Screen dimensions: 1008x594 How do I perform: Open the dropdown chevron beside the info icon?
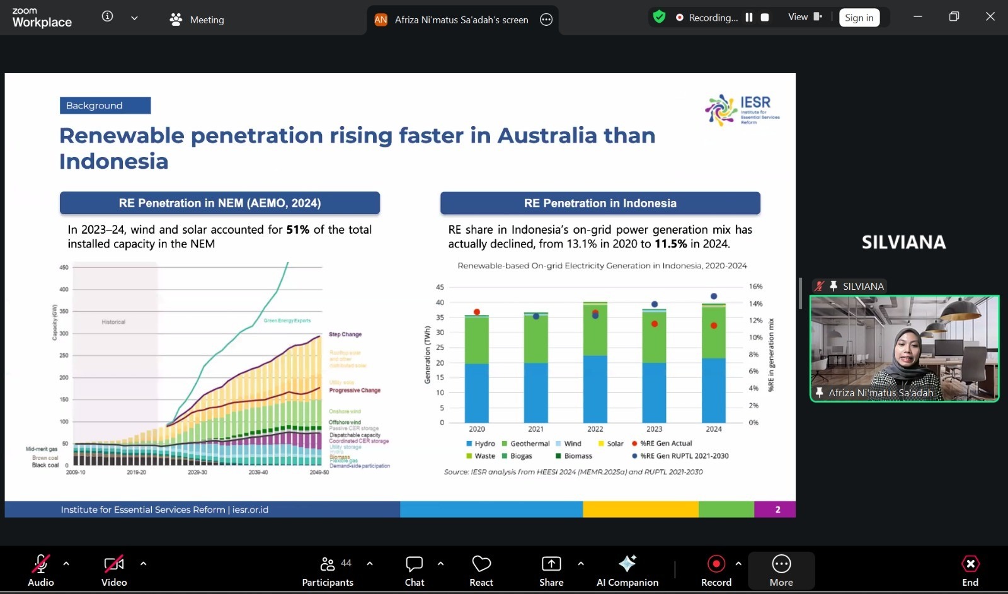point(134,18)
